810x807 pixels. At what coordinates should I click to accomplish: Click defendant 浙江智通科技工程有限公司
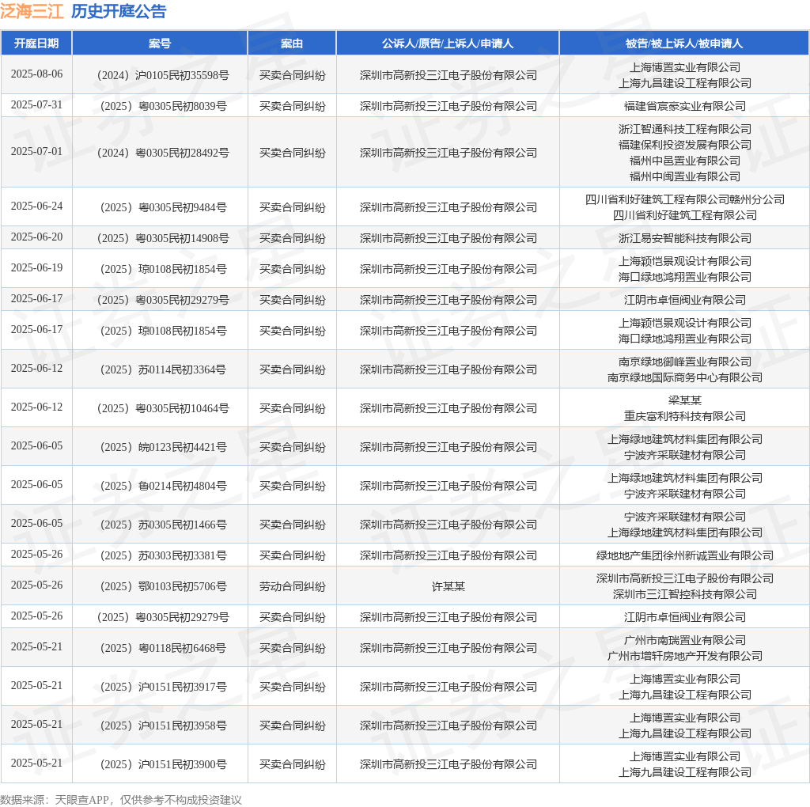pyautogui.click(x=684, y=129)
